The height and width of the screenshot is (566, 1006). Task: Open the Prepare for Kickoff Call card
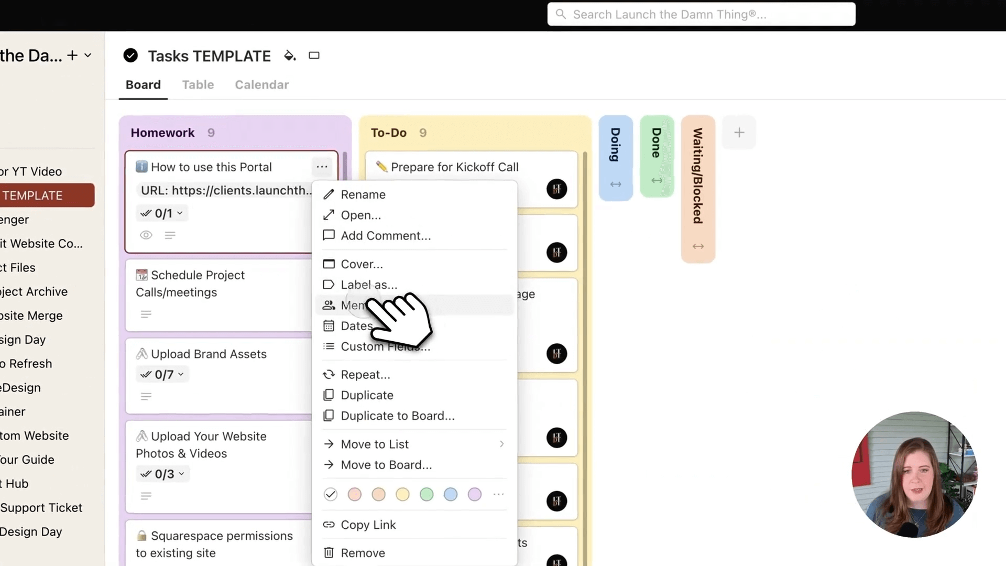(454, 167)
